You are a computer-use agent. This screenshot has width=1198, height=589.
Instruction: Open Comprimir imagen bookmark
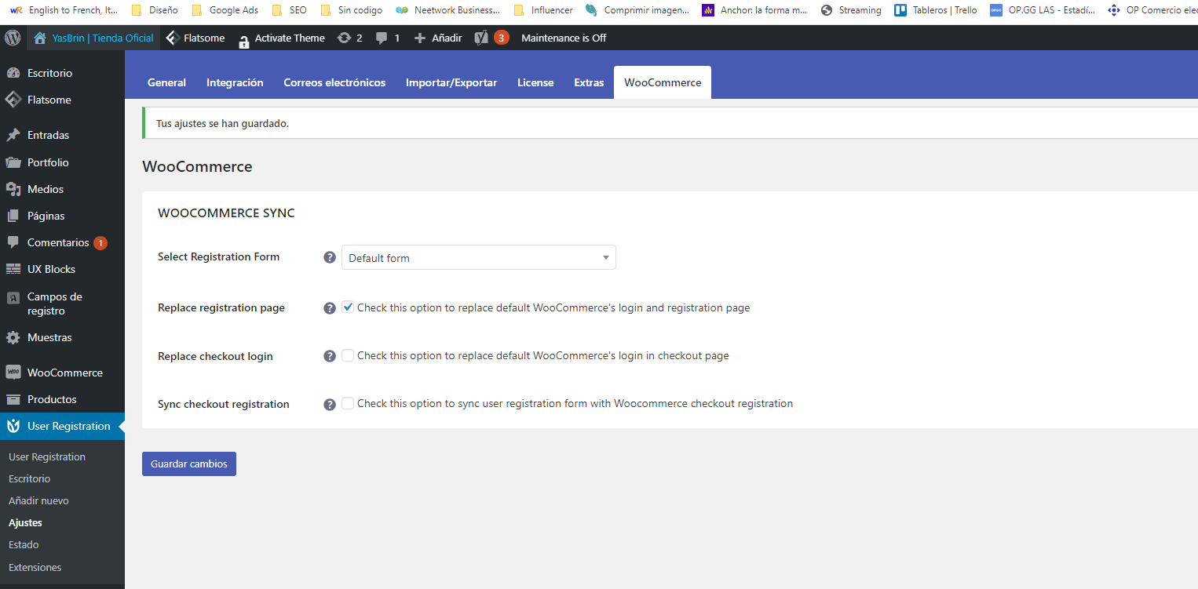(637, 10)
